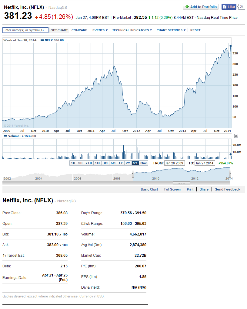Screen dimensions: 247x309
Task: Click the left range handle on timeline navigator
Action: coord(133,174)
